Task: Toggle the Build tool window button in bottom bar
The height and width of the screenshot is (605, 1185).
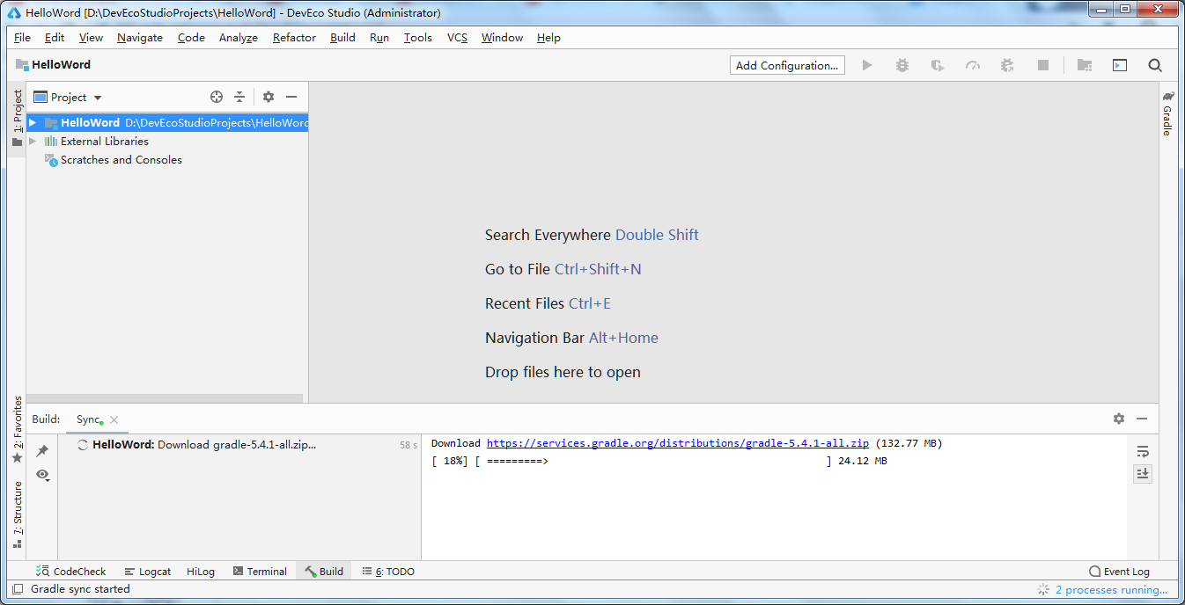Action: pyautogui.click(x=324, y=572)
